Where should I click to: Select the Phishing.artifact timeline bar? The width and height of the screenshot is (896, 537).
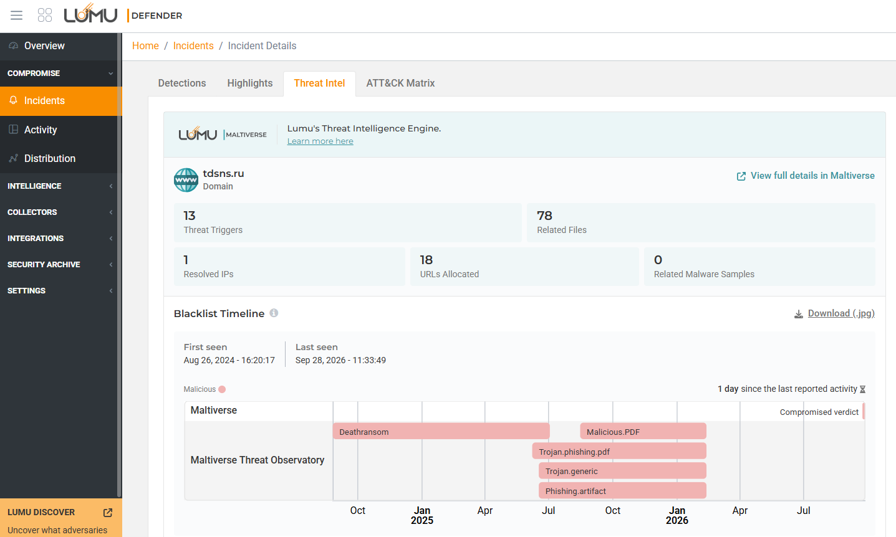(622, 491)
